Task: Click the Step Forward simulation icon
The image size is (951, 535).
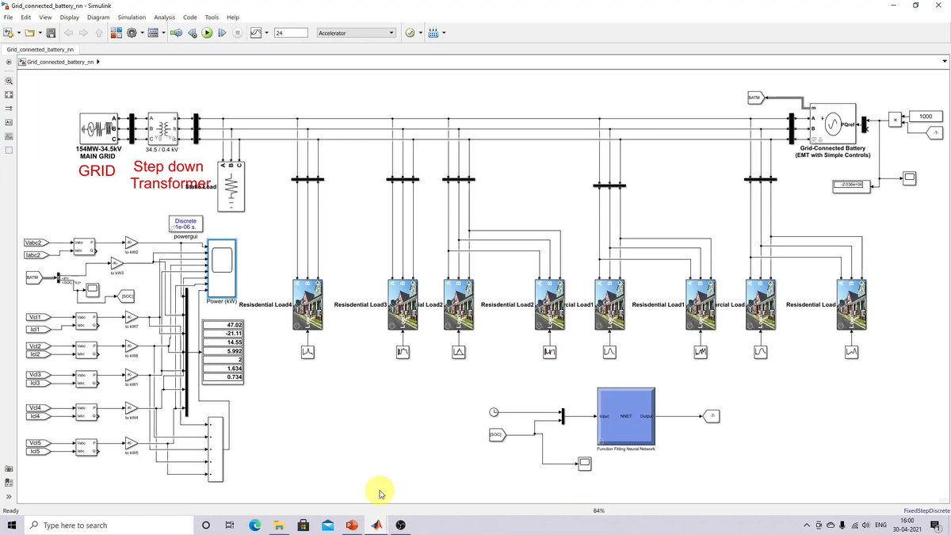Action: tap(222, 32)
